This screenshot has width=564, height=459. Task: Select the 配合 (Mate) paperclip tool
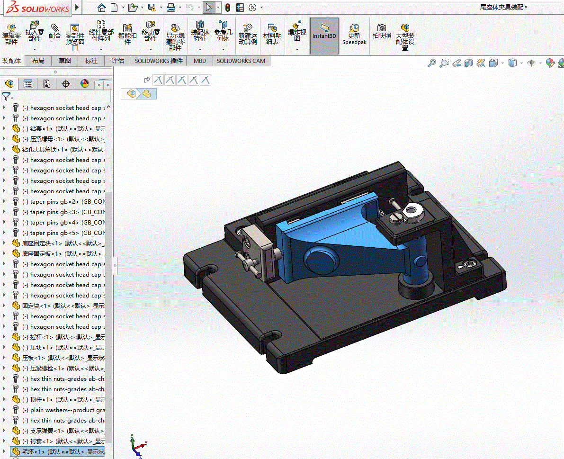tap(54, 31)
